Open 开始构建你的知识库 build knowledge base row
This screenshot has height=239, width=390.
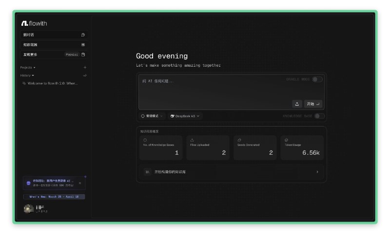point(231,172)
